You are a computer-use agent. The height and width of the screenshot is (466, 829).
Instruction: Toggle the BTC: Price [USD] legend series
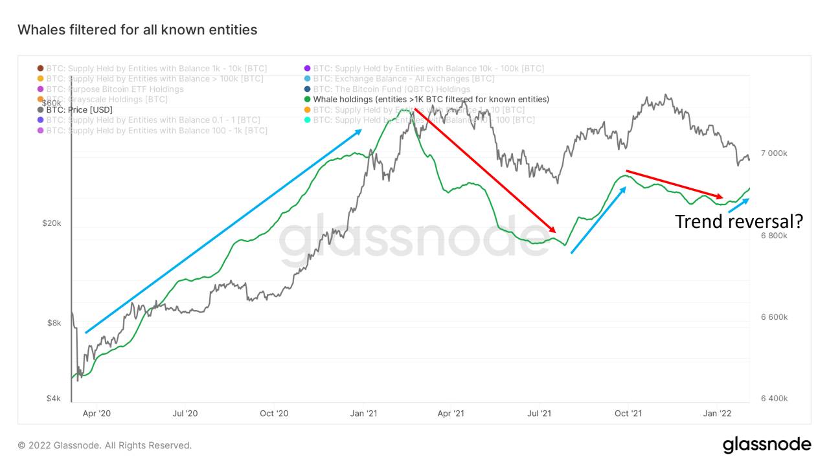point(79,110)
